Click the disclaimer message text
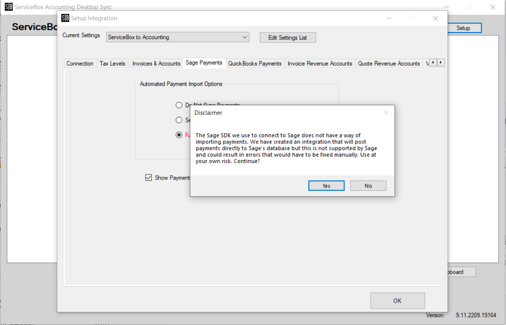 (286, 148)
